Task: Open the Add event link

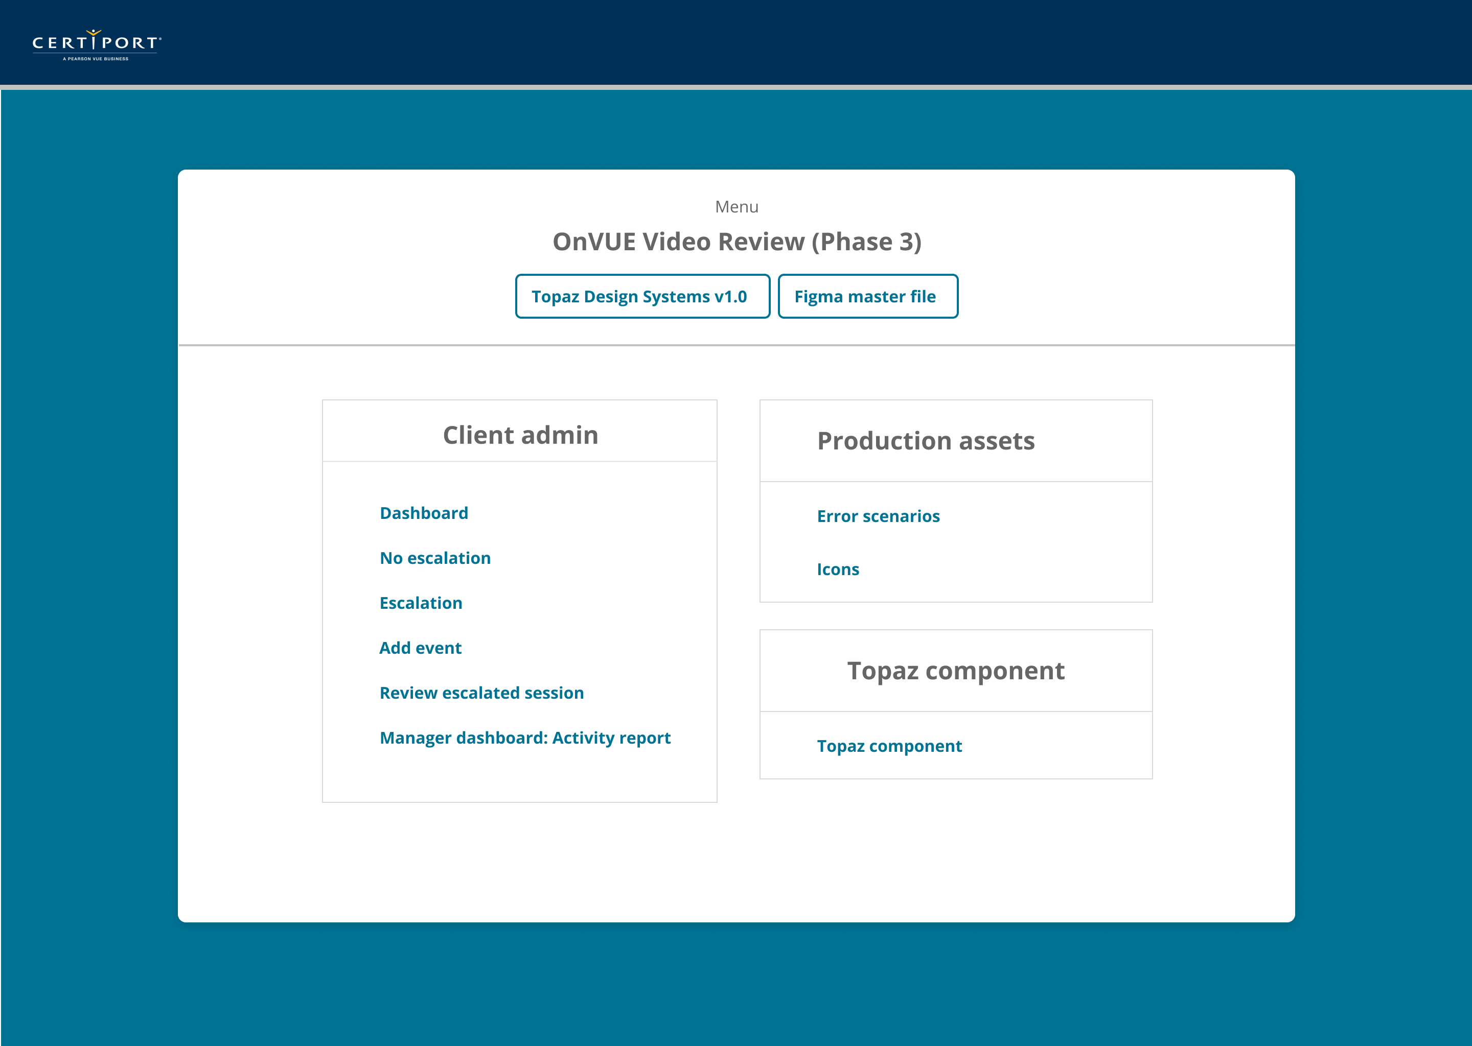Action: tap(420, 648)
